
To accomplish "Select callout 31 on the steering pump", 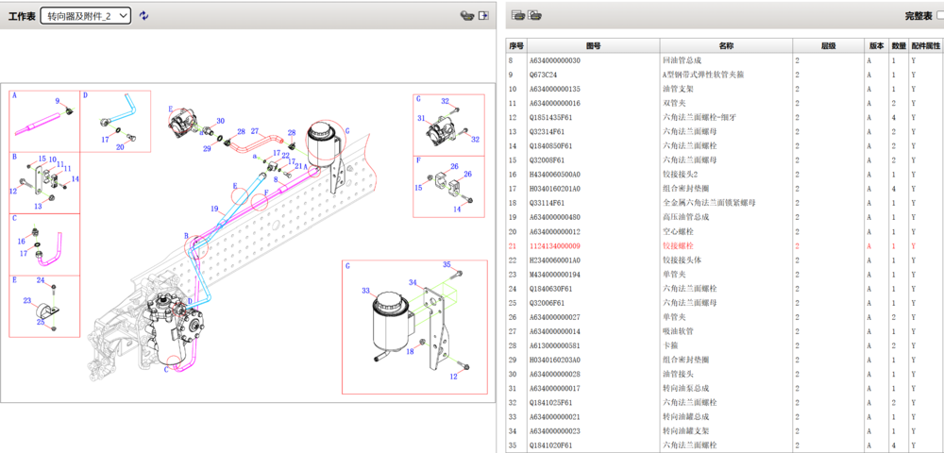I will pyautogui.click(x=422, y=118).
